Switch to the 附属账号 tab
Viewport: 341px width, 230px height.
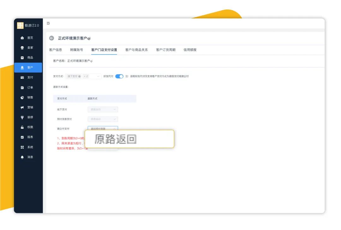pyautogui.click(x=76, y=50)
